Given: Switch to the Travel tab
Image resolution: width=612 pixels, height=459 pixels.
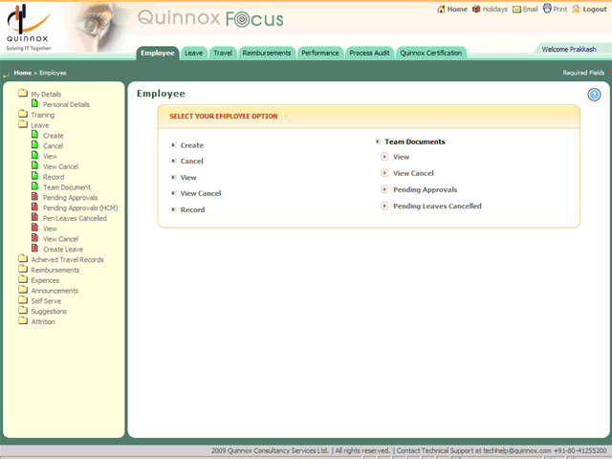Looking at the screenshot, I should point(223,53).
